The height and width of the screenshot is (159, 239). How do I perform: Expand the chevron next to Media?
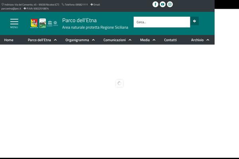[154, 40]
